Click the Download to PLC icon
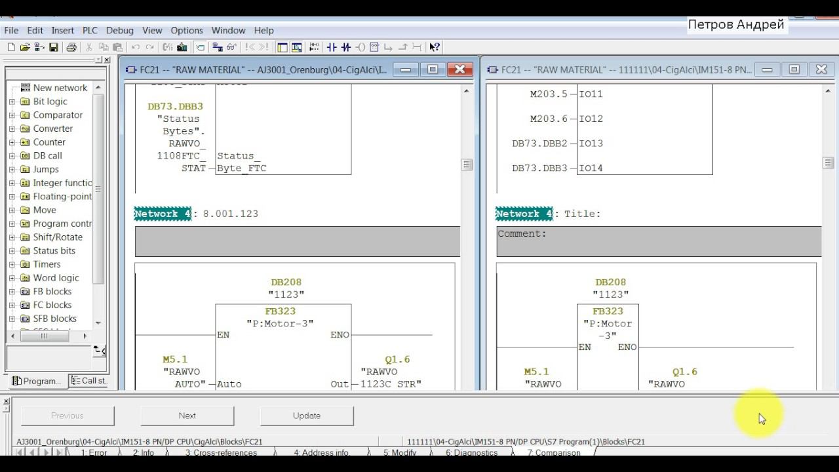Viewport: 839px width, 472px height. click(x=182, y=47)
